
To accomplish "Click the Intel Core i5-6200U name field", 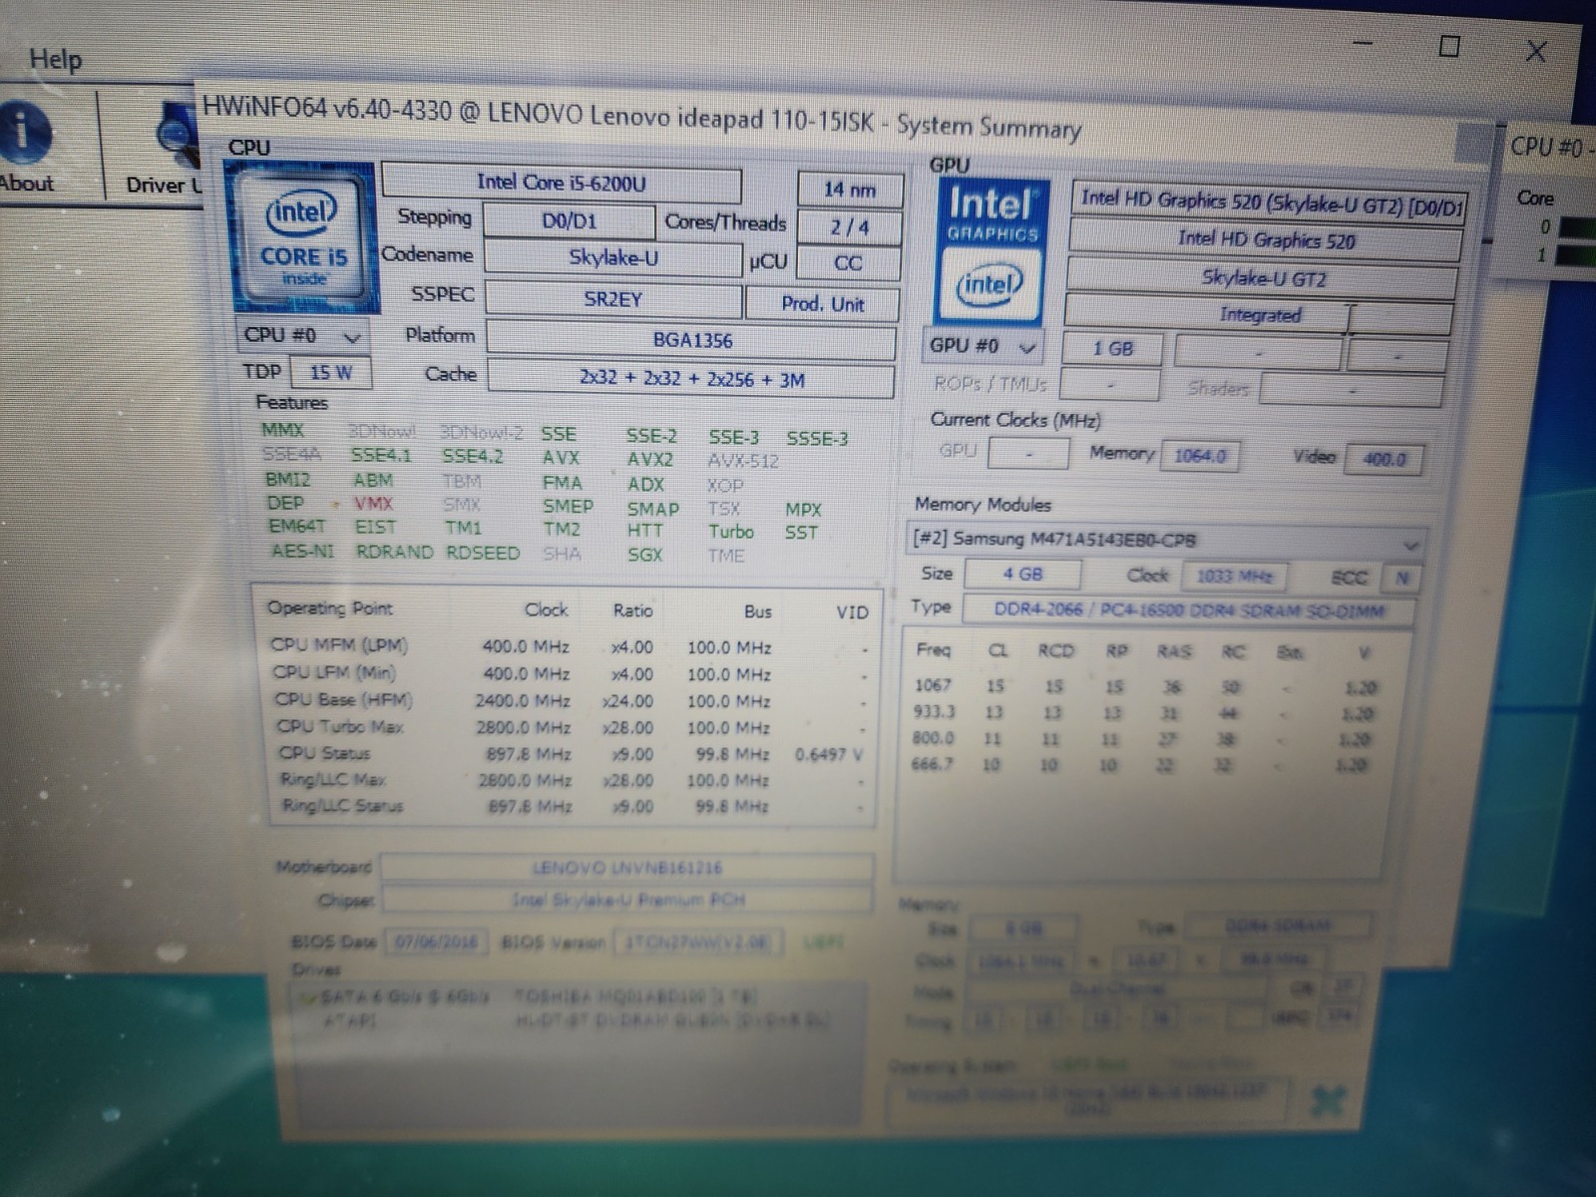I will point(562,183).
